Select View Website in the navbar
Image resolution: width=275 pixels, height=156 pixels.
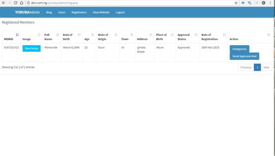[101, 12]
